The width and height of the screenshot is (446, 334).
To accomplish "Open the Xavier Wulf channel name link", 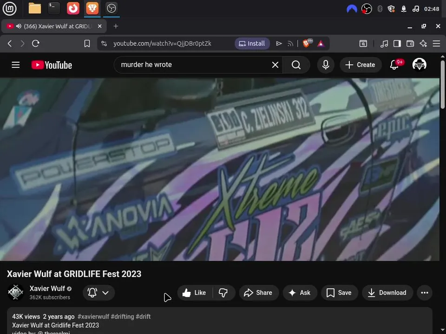I will pos(47,289).
